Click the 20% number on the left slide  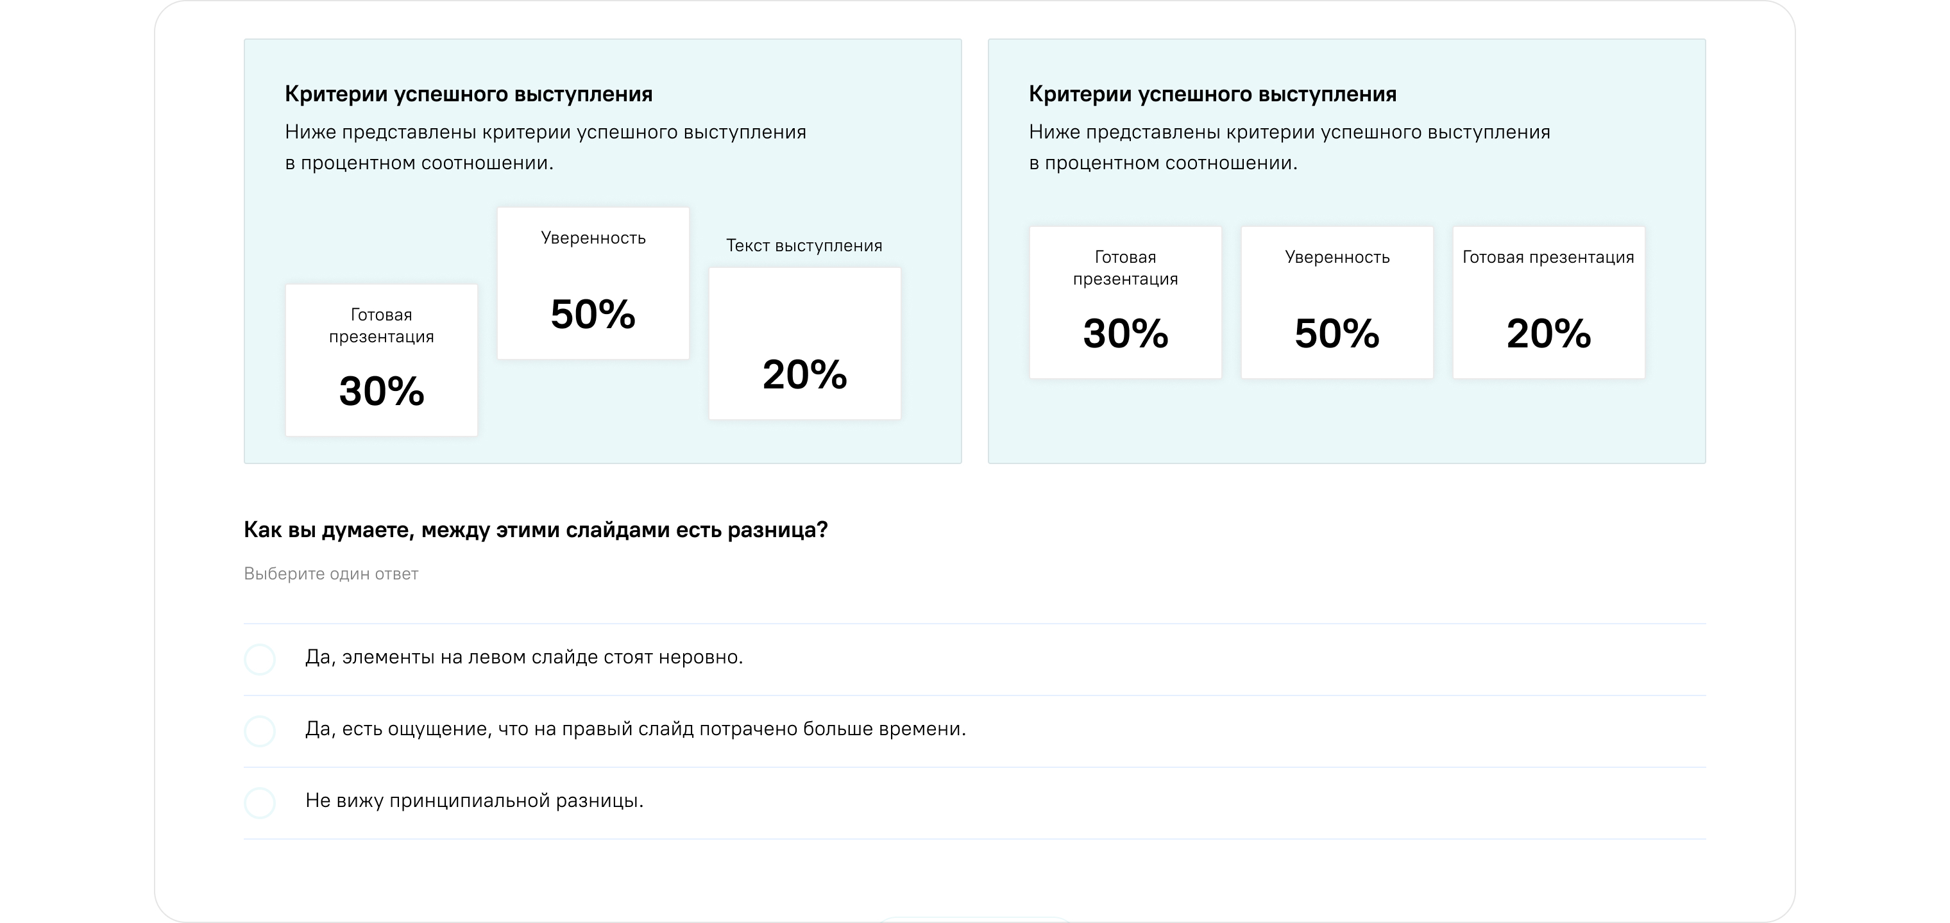tap(804, 374)
